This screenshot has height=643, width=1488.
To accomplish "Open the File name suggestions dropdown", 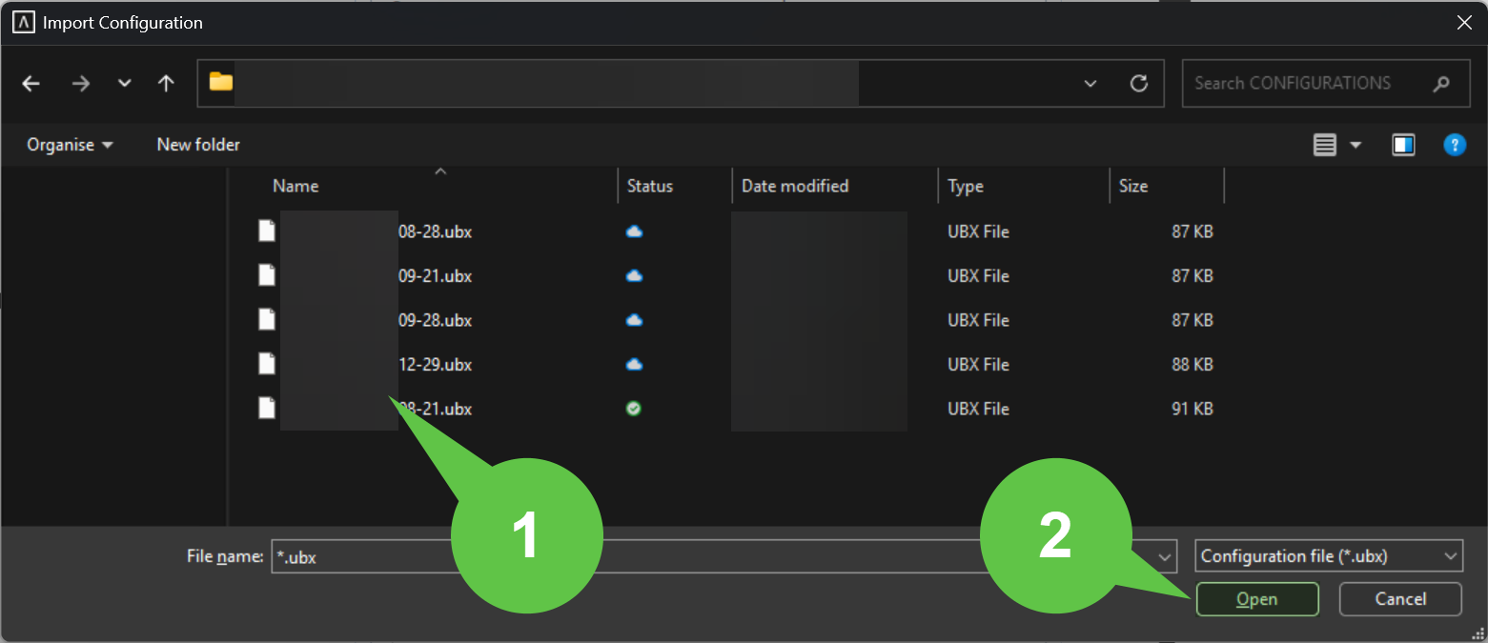I will click(x=1166, y=556).
